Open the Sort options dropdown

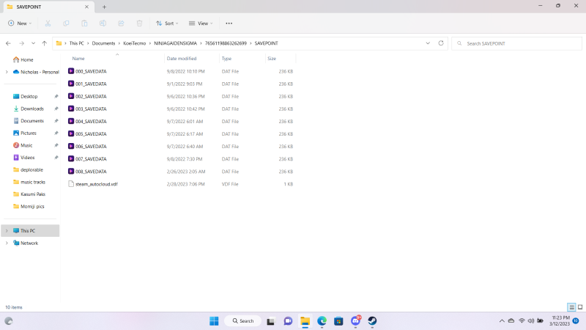167,23
